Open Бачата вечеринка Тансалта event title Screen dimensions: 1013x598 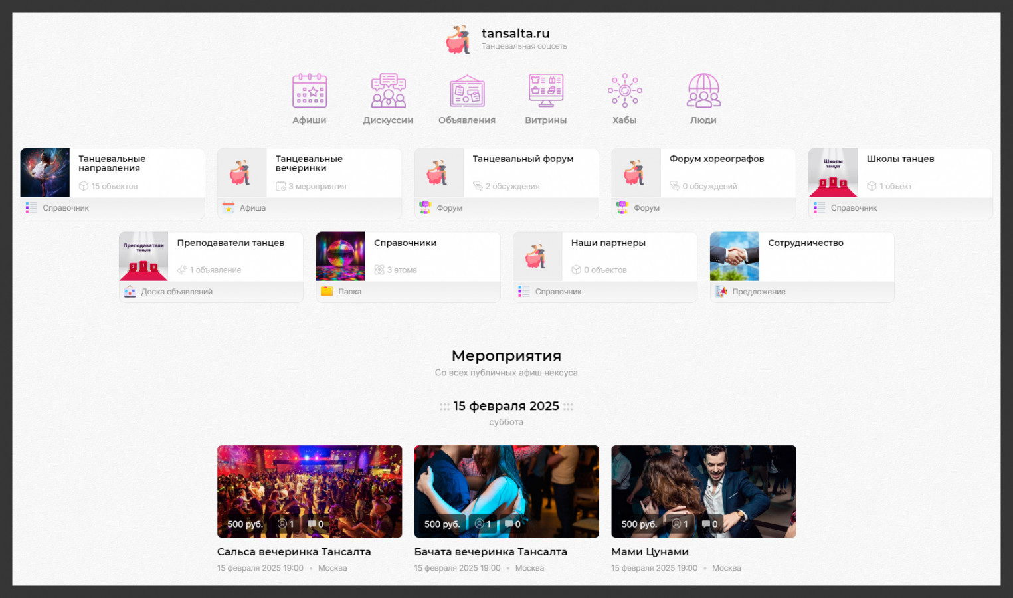[x=491, y=552]
